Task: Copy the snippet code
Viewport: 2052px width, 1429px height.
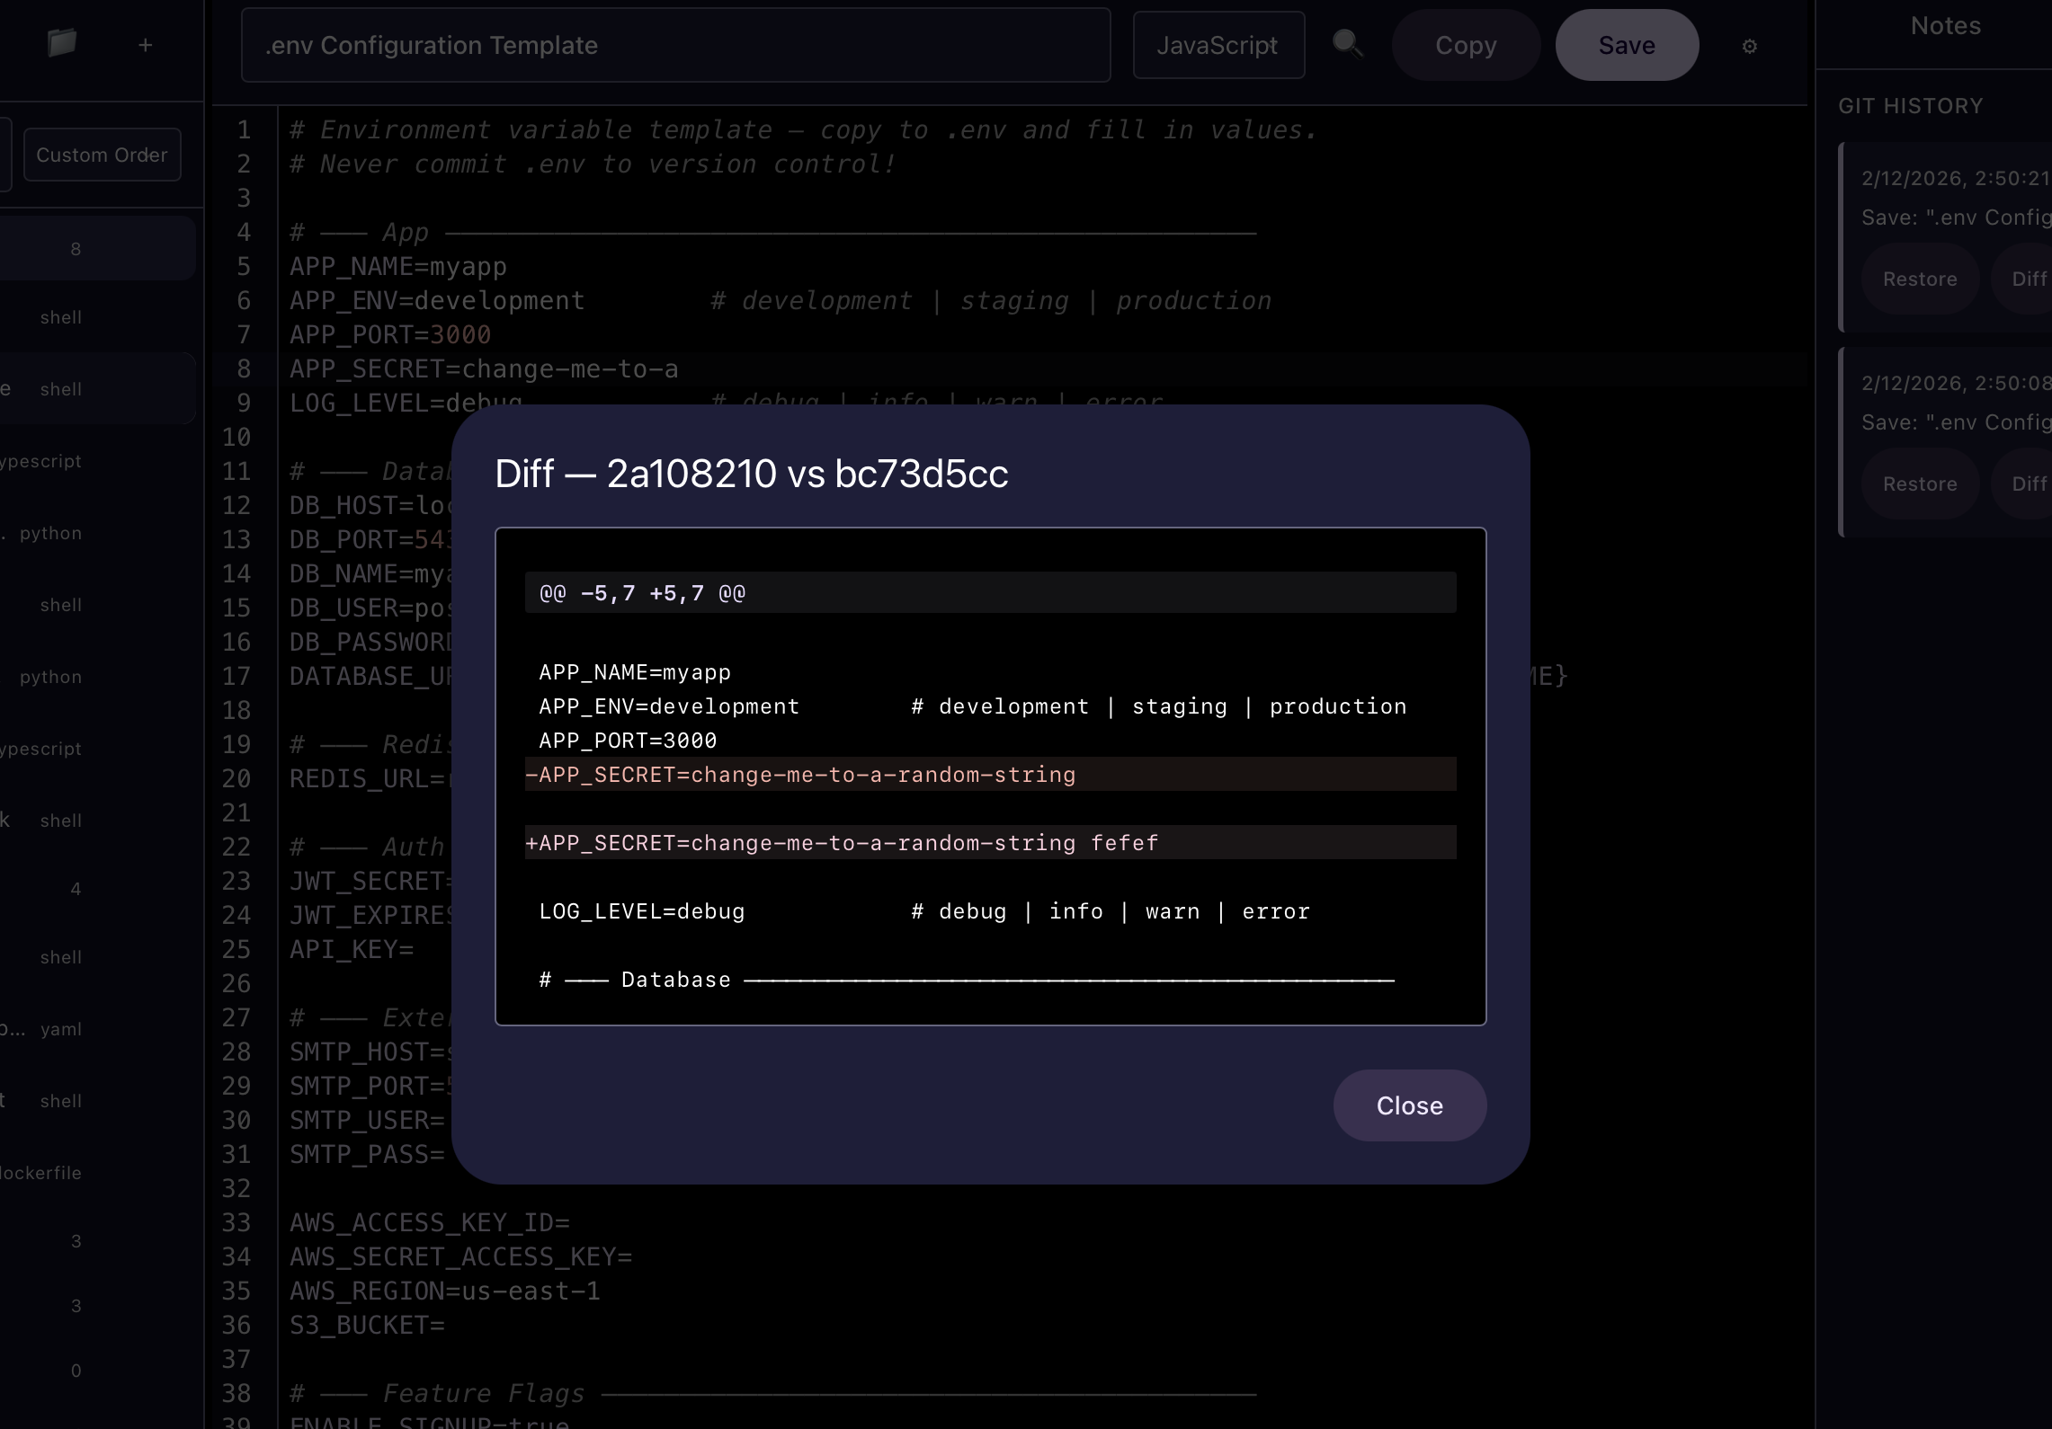Action: click(x=1465, y=44)
